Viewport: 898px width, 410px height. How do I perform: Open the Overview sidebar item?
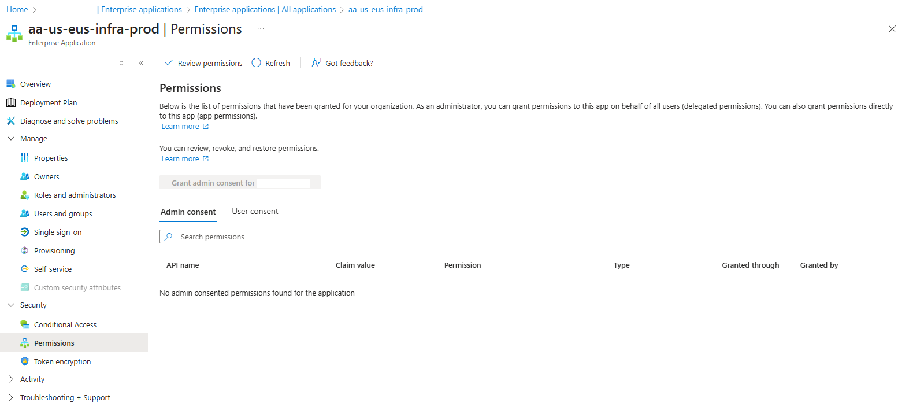[35, 84]
